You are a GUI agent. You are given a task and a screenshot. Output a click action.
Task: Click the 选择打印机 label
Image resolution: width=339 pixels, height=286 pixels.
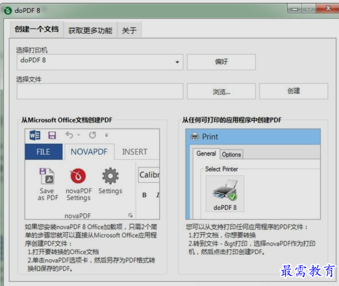tap(32, 50)
